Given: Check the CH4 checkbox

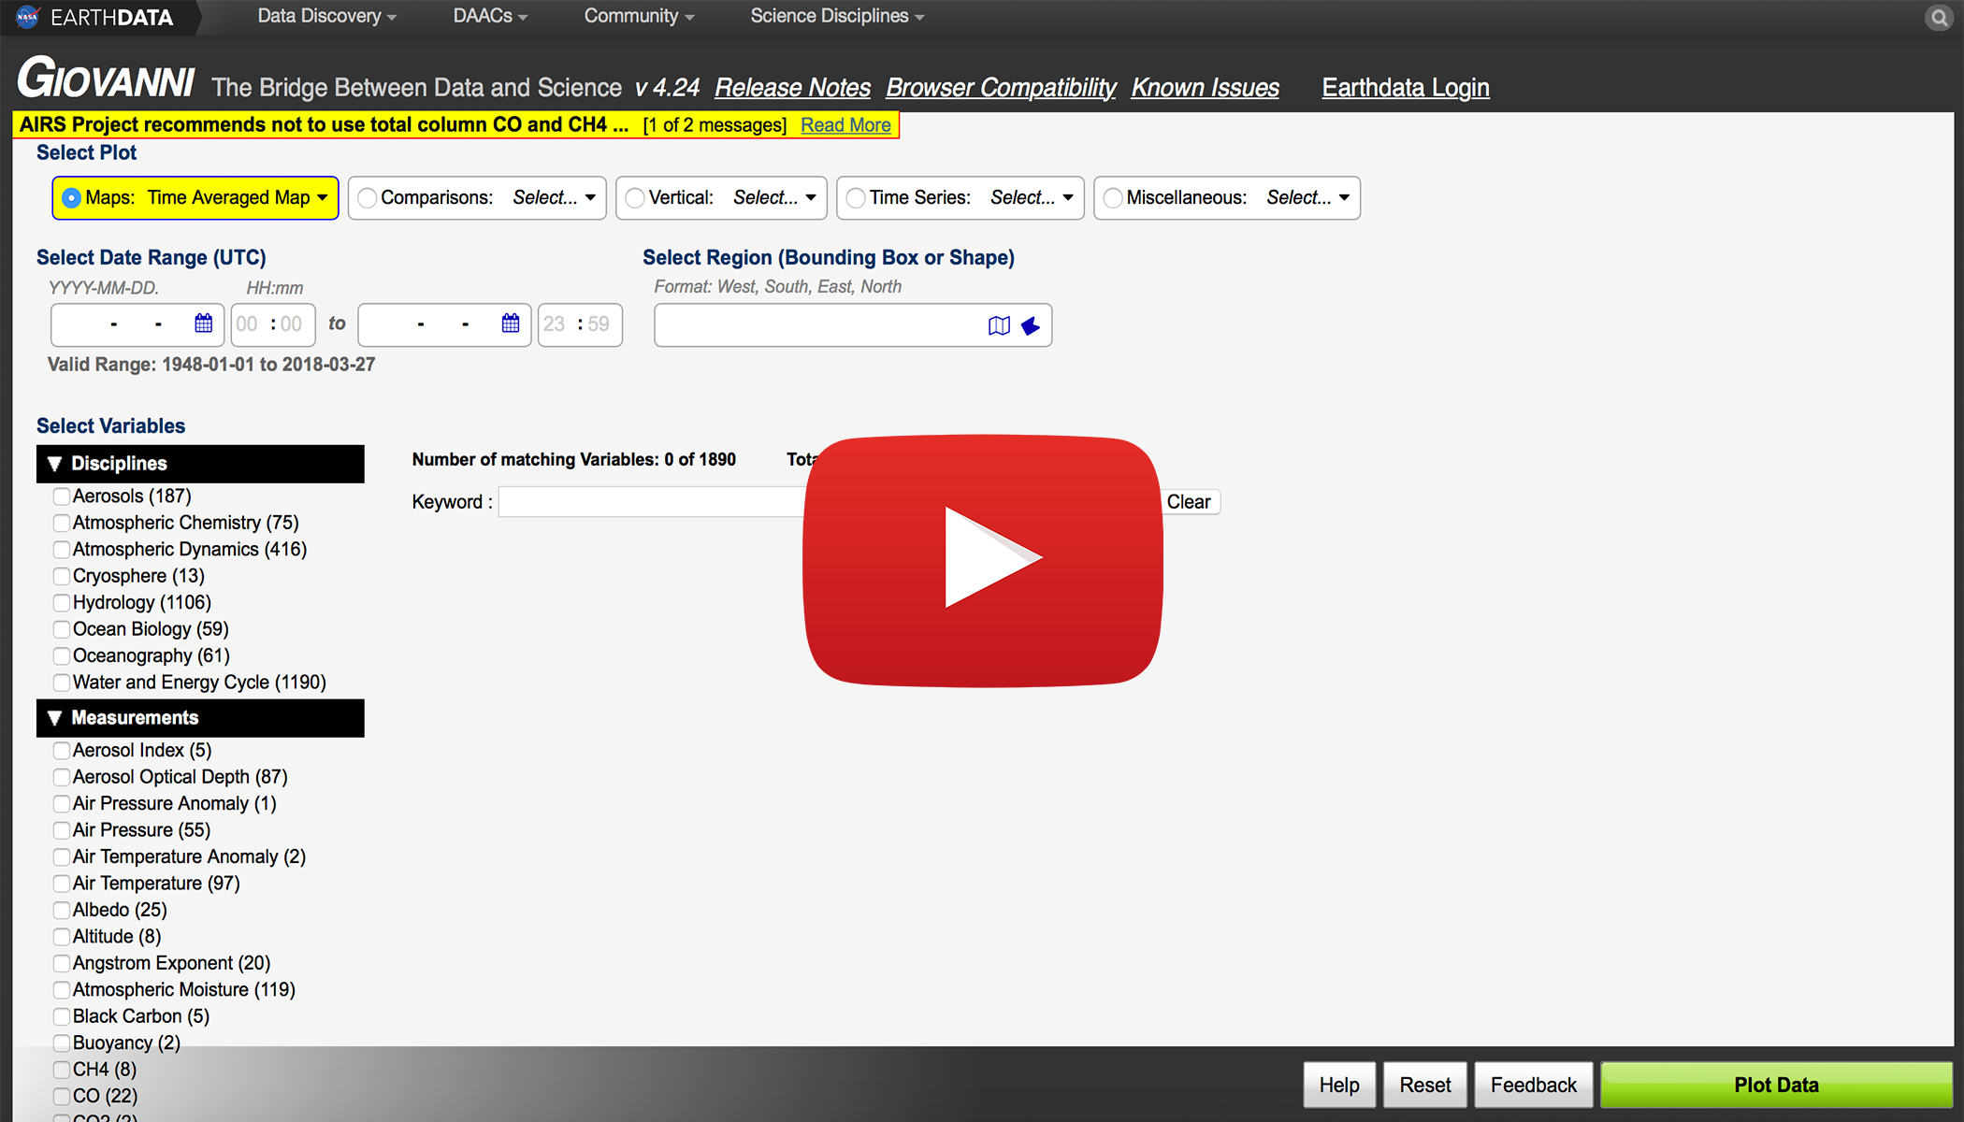Looking at the screenshot, I should (62, 1071).
